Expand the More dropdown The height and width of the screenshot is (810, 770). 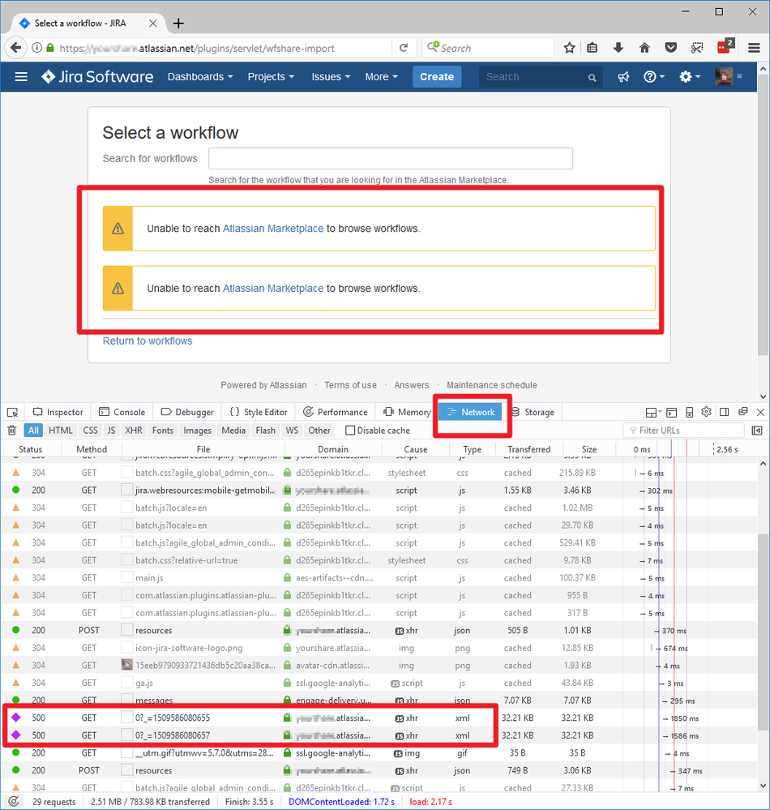pyautogui.click(x=381, y=77)
